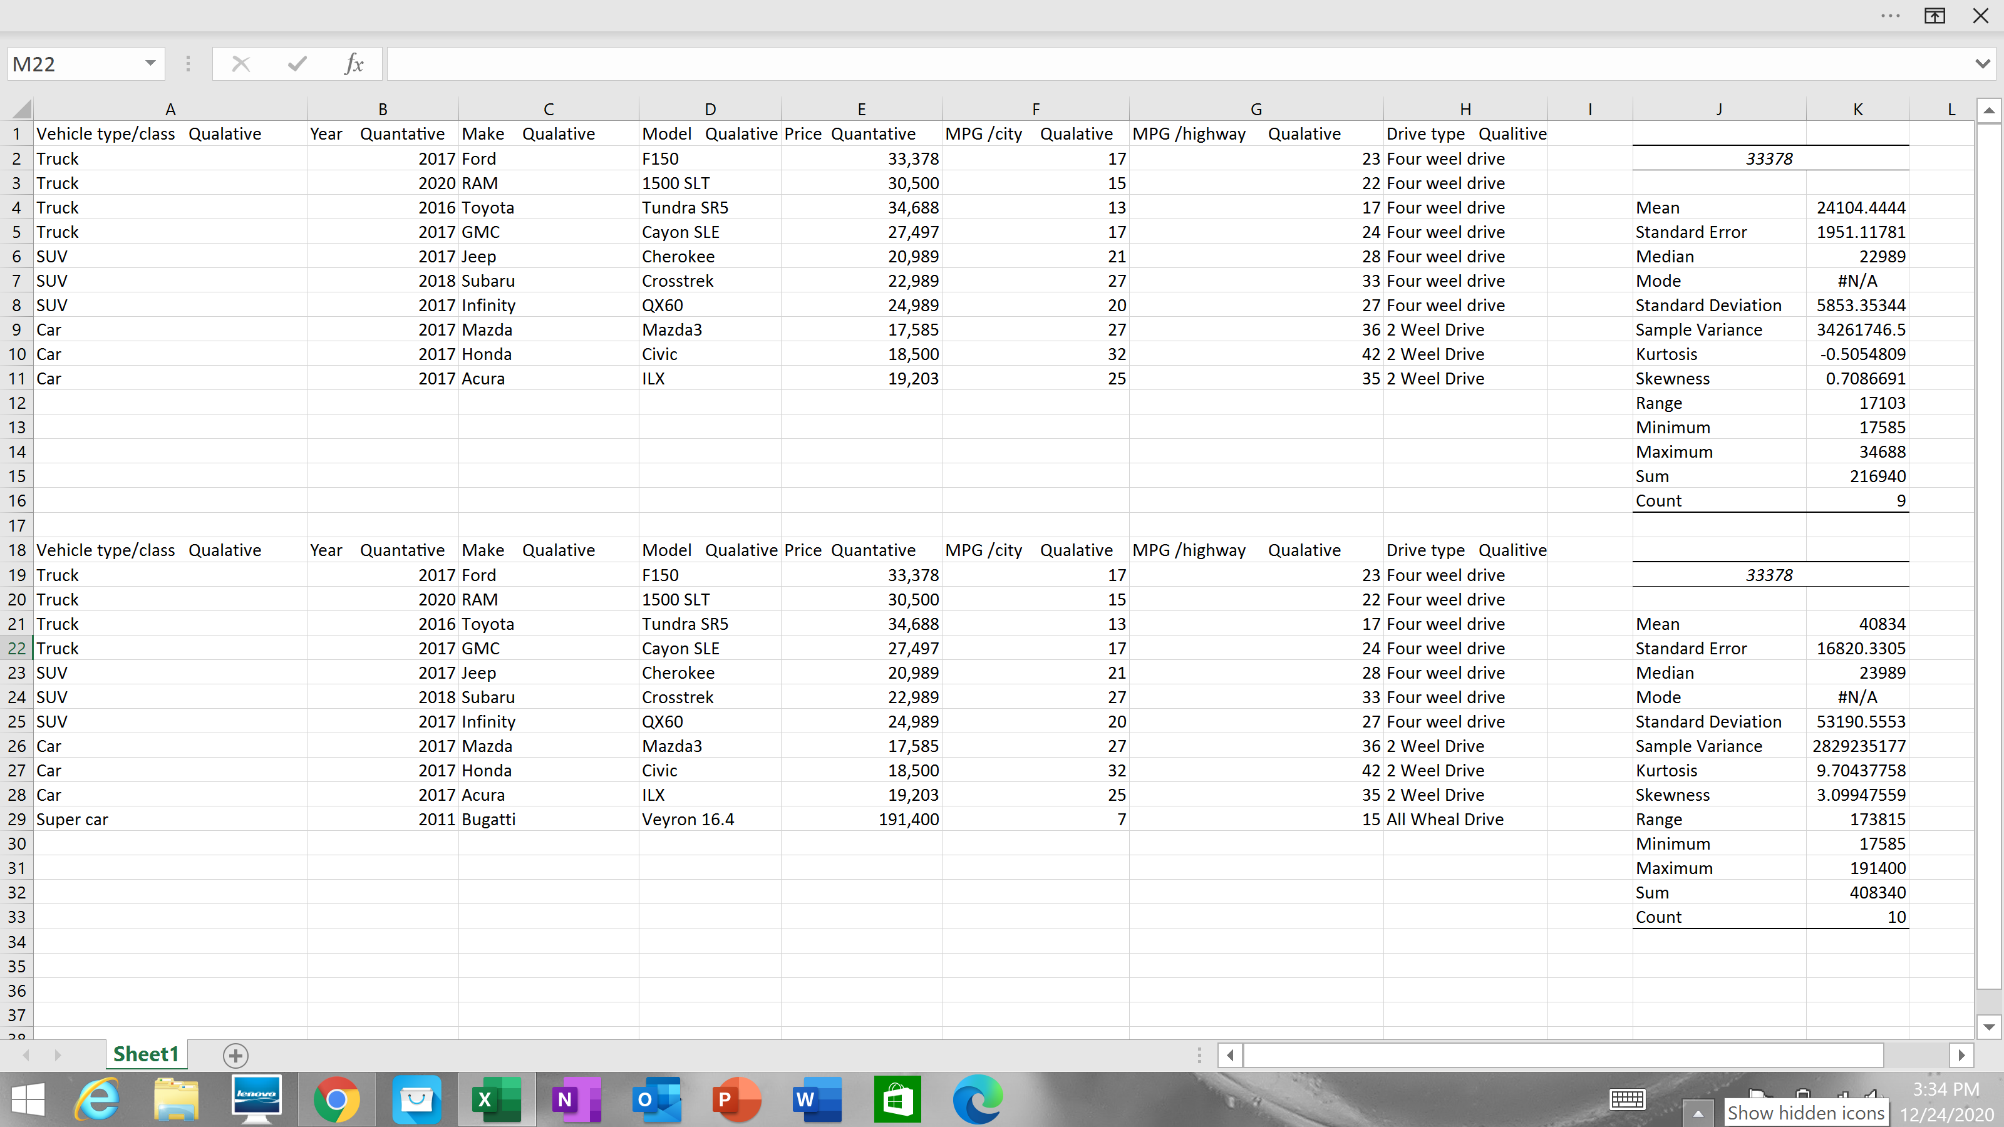2004x1127 pixels.
Task: Open OneNote from the taskbar
Action: (575, 1099)
